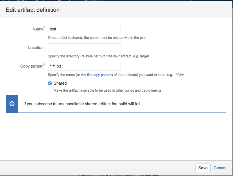Focus the Name text field containing test
Viewport: 233px width, 176px height.
pyautogui.click(x=84, y=29)
